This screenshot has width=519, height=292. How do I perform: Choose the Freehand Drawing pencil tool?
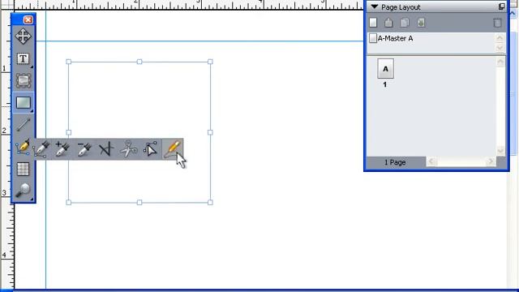[x=173, y=148]
